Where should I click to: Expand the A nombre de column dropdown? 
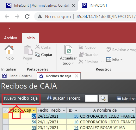pyautogui.click(x=133, y=111)
